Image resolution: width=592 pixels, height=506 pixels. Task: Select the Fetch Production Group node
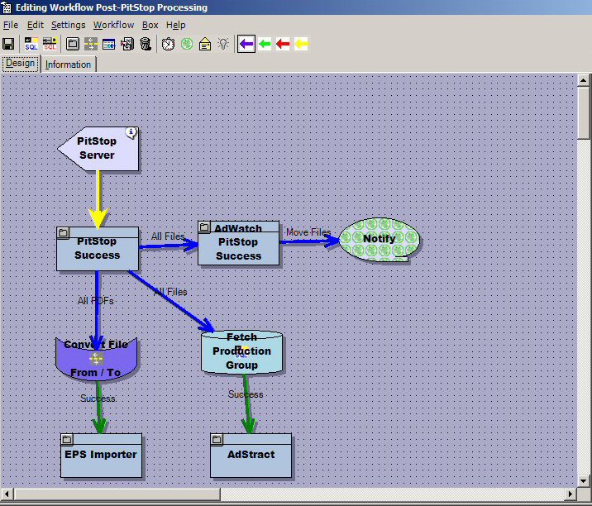pos(241,351)
